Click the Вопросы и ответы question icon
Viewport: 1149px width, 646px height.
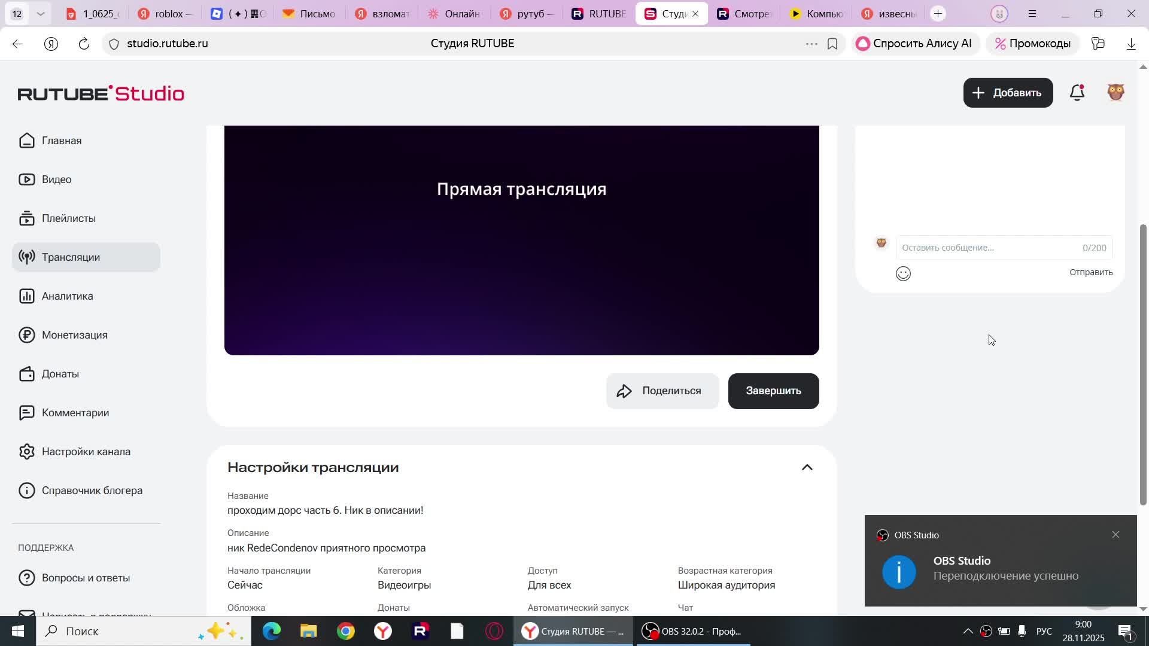(27, 578)
